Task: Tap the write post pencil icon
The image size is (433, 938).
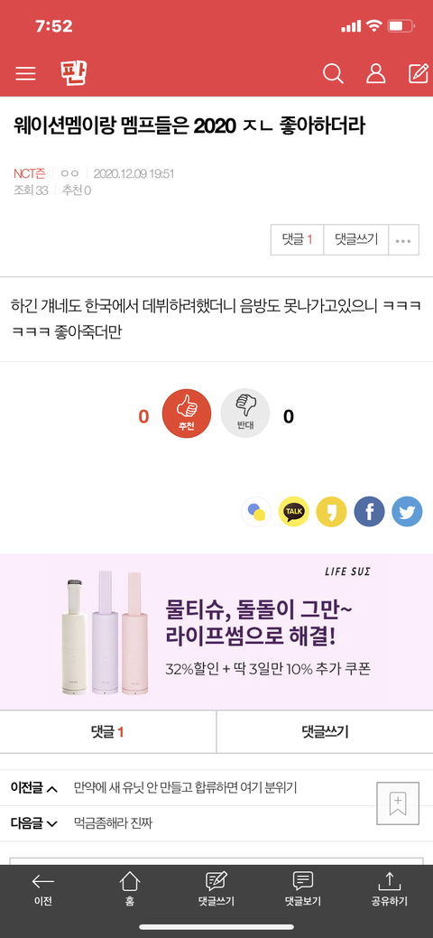Action: (418, 73)
